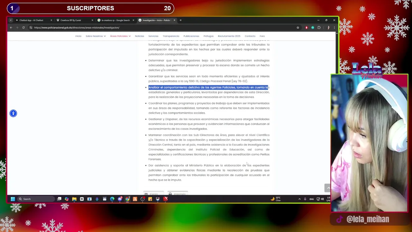The width and height of the screenshot is (412, 232).
Task: Click the Impresión print button
Action: point(177,194)
